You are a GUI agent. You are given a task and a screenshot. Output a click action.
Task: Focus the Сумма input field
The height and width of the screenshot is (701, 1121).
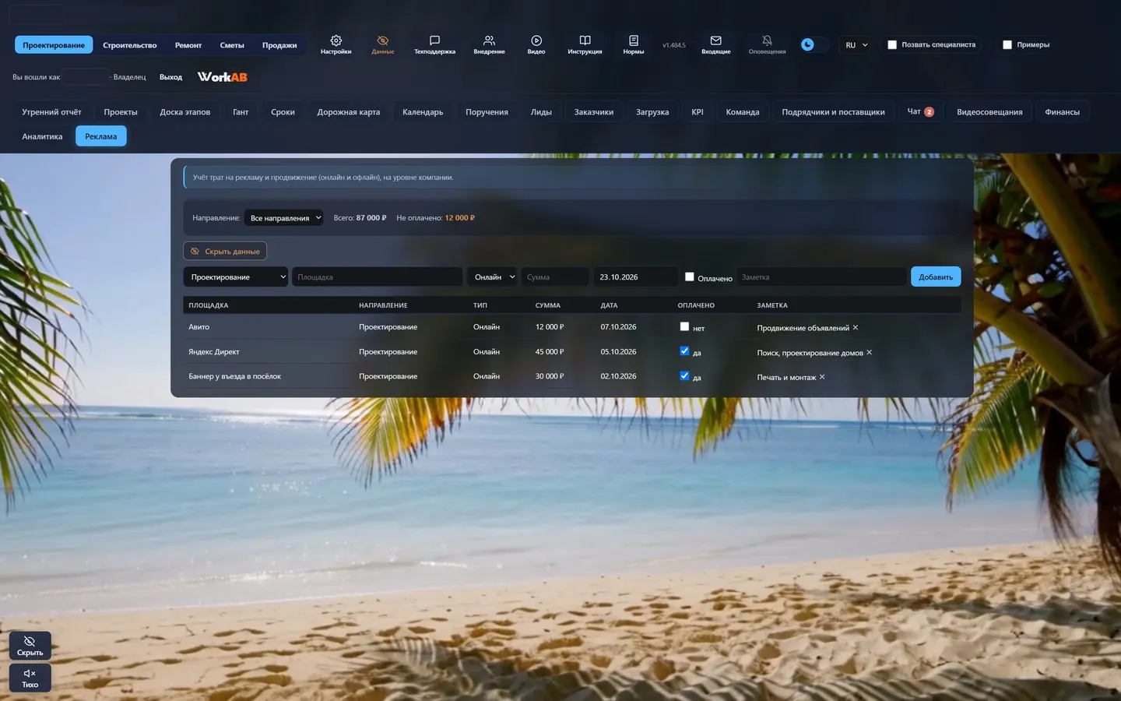pos(555,277)
